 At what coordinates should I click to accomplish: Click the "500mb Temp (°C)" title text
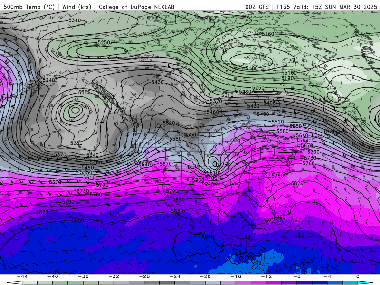tap(29, 7)
